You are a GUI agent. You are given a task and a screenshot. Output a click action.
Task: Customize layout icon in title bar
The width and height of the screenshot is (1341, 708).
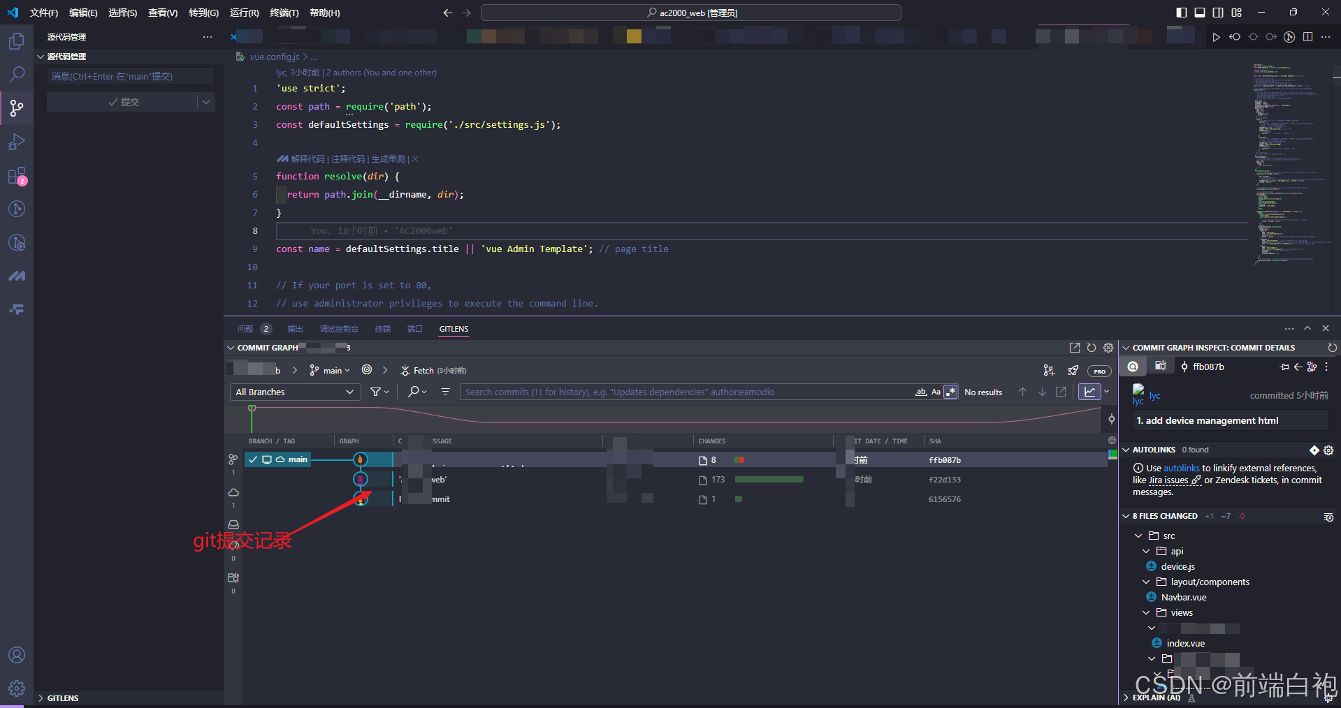pyautogui.click(x=1236, y=13)
